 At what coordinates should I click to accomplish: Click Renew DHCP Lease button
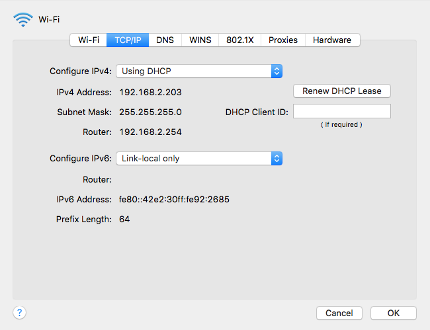point(342,91)
